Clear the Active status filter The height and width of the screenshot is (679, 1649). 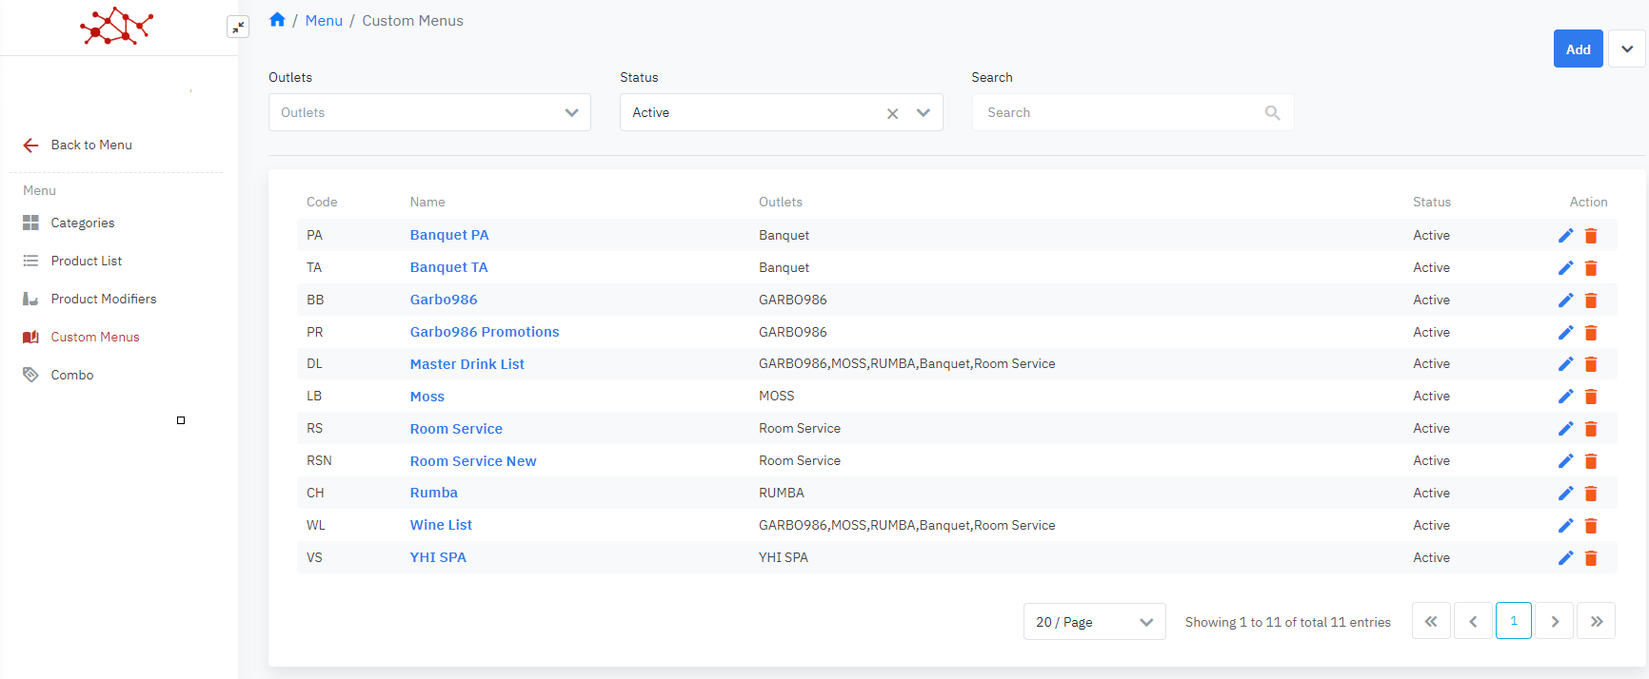tap(892, 113)
